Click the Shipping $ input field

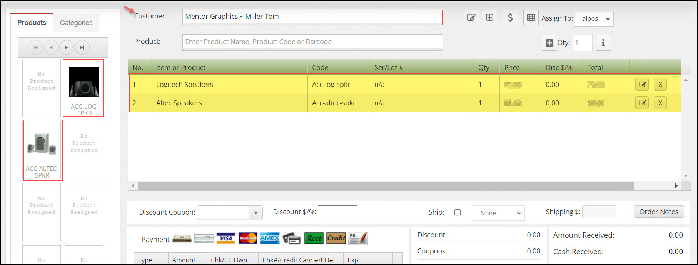pyautogui.click(x=599, y=212)
